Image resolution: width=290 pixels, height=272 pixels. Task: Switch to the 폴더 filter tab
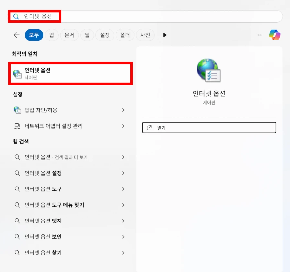coord(125,35)
